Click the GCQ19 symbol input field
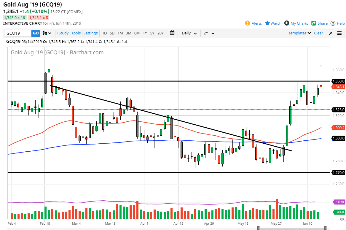The image size is (346, 230). (18, 33)
